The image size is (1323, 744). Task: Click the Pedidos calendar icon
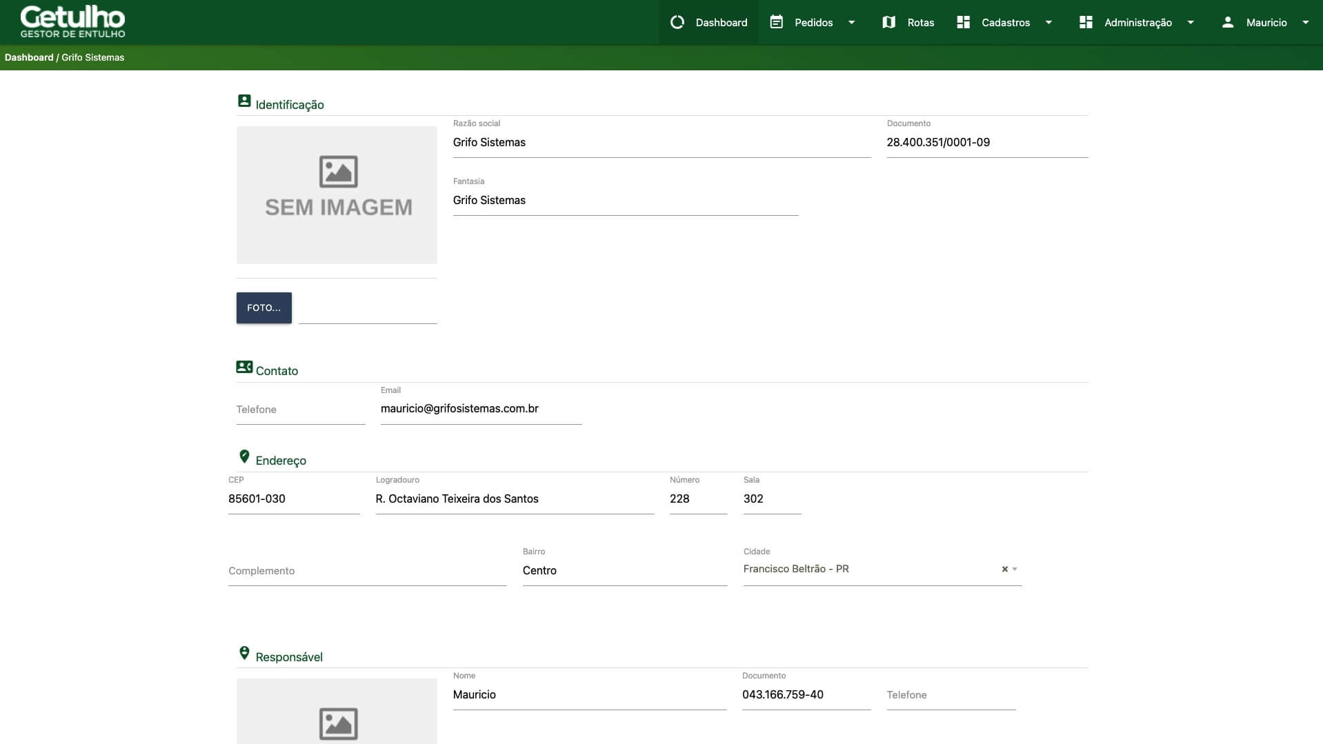click(x=776, y=22)
